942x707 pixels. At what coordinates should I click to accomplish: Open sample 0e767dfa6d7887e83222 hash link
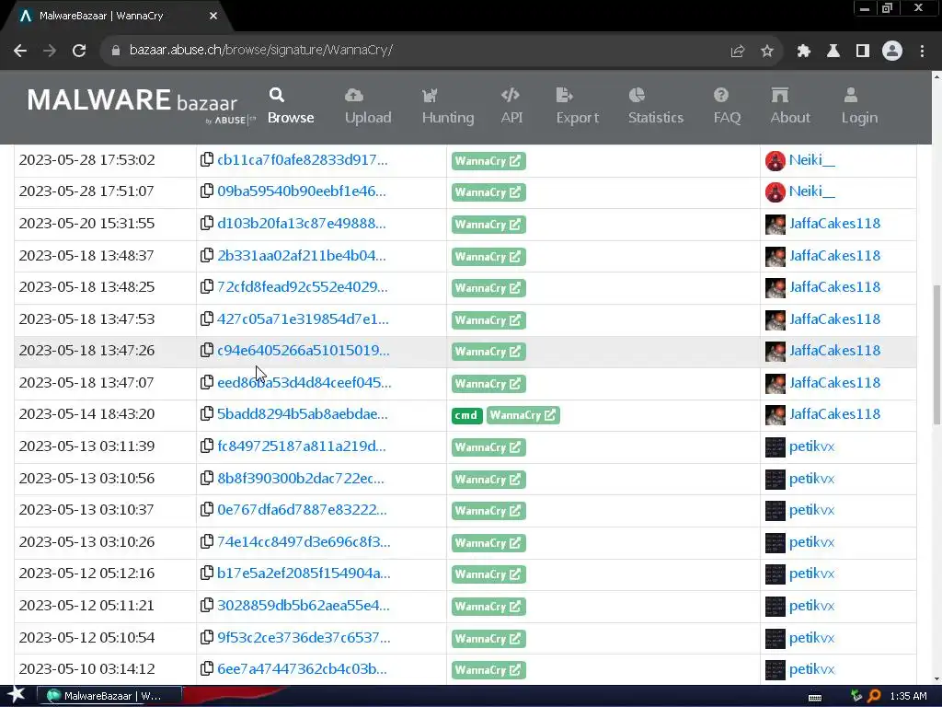[x=302, y=510]
